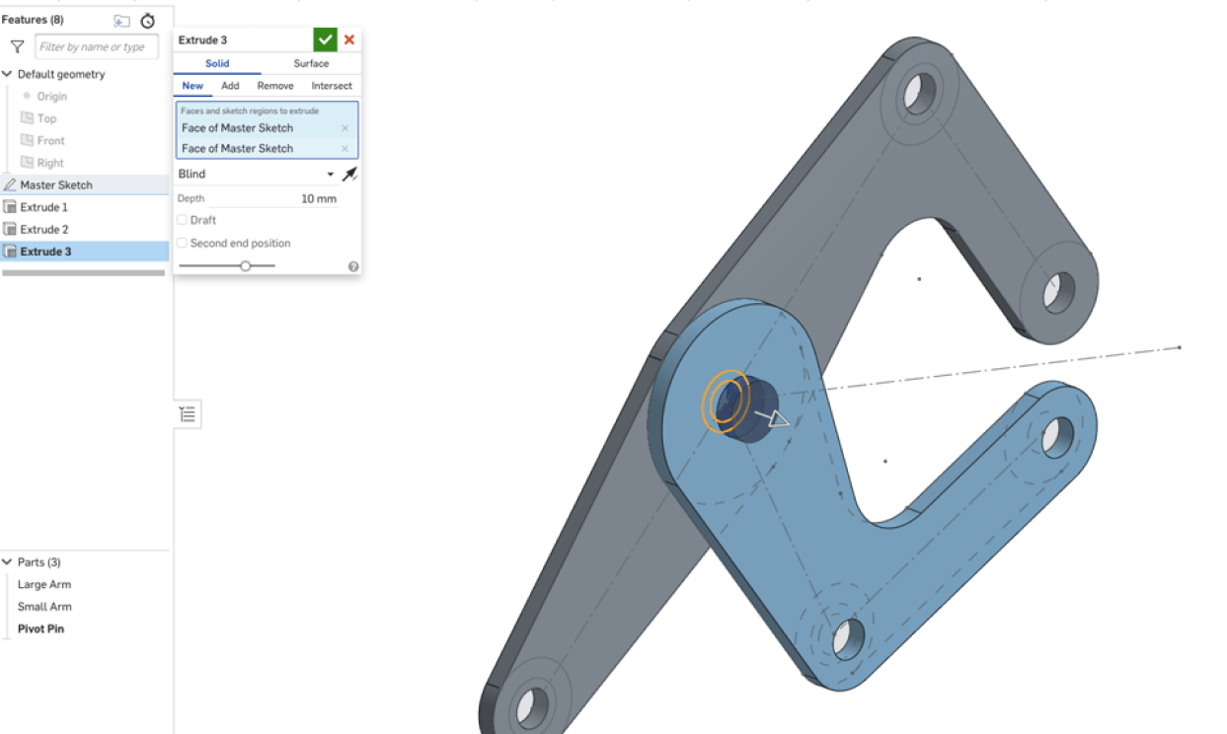Click the add folder icon in Features panel
1227x734 pixels.
(x=120, y=19)
